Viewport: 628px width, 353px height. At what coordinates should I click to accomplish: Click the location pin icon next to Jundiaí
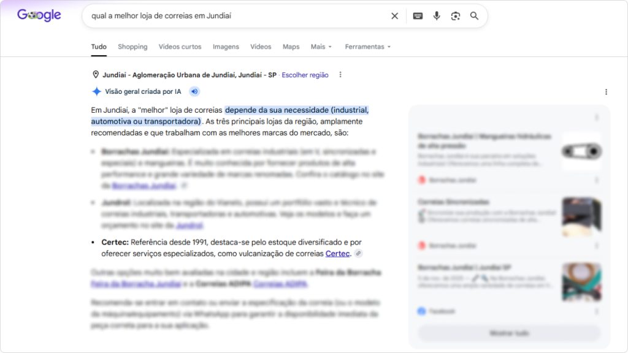(x=96, y=74)
